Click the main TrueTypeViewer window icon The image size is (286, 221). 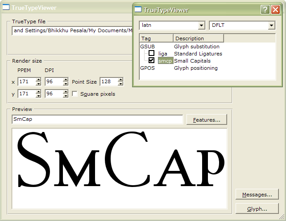point(6,7)
